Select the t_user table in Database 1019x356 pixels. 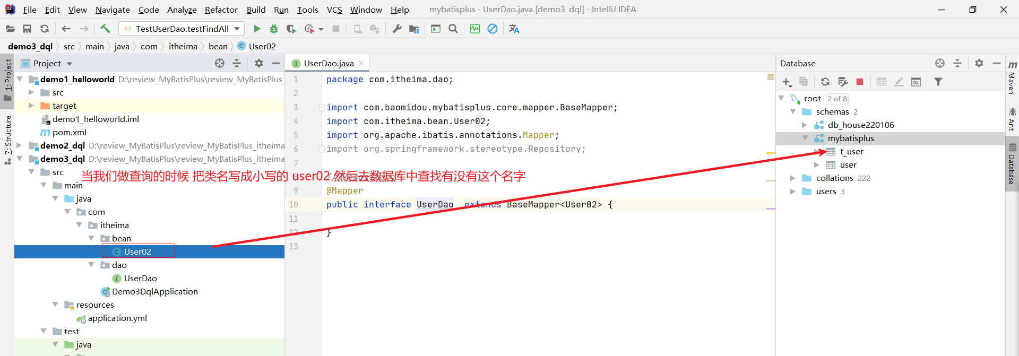click(851, 151)
